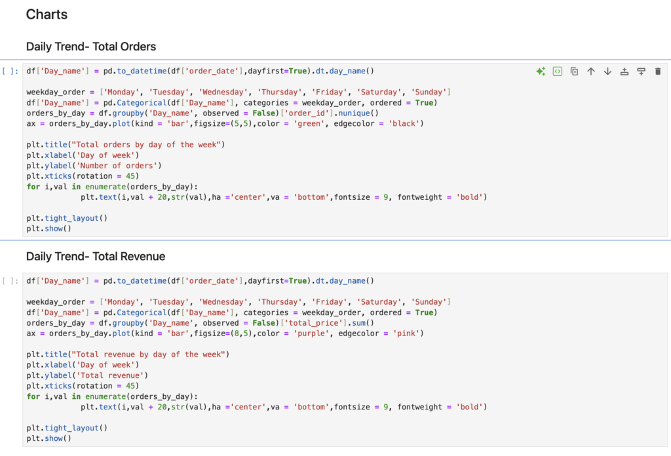
Task: Select the Daily Trend- Total Orders heading
Action: 91,47
